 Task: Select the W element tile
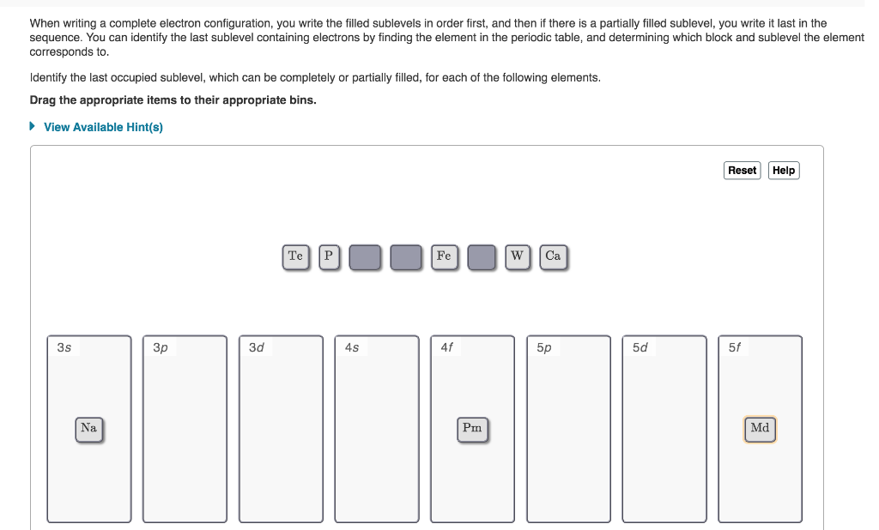(x=518, y=256)
